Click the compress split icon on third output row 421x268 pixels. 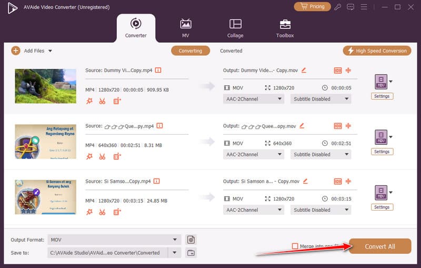pos(348,181)
